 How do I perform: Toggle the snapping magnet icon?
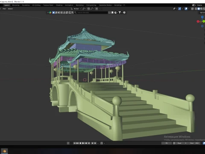pos(88,9)
